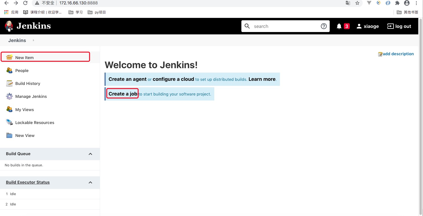Open Build History in the sidebar

tap(28, 83)
